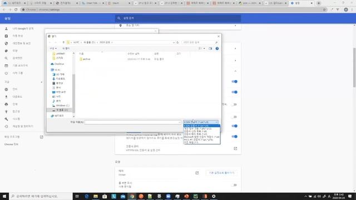The height and width of the screenshot is (200, 356).
Task: Select PKCS #7 certificates (*.spc;*.p7b) option
Action: tap(201, 139)
